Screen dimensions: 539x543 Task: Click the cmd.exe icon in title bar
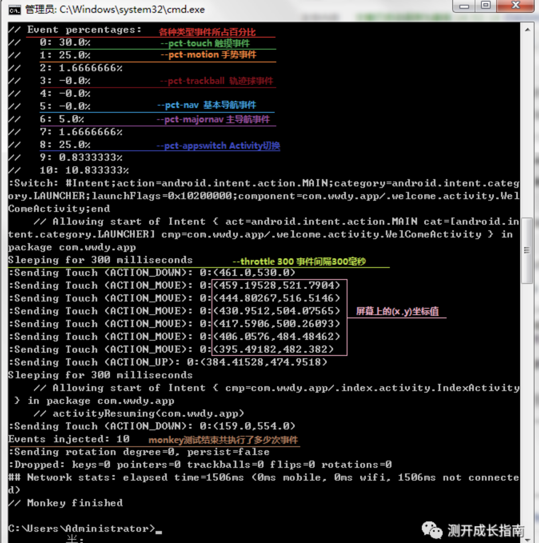[x=14, y=10]
